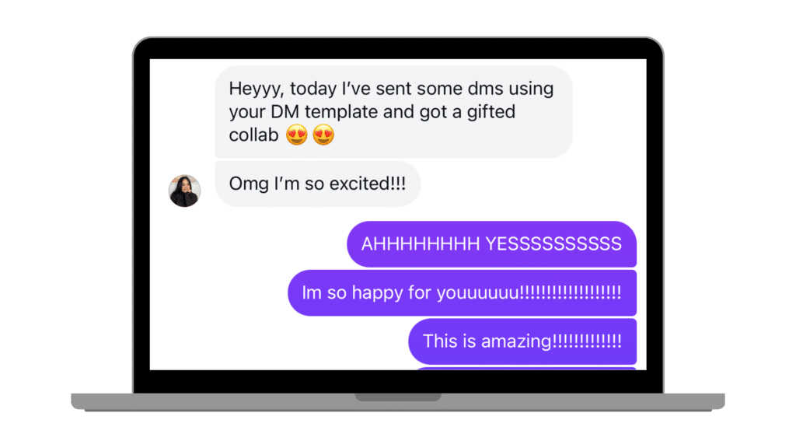The width and height of the screenshot is (796, 448).
Task: Select the 'Im so happy for youuuuuu' message
Action: pos(462,293)
